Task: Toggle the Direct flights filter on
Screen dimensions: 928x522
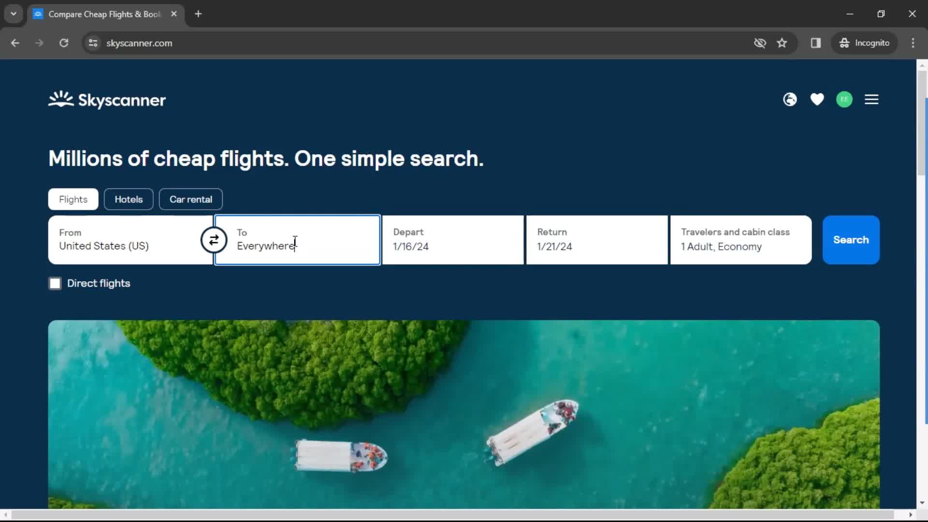Action: coord(55,283)
